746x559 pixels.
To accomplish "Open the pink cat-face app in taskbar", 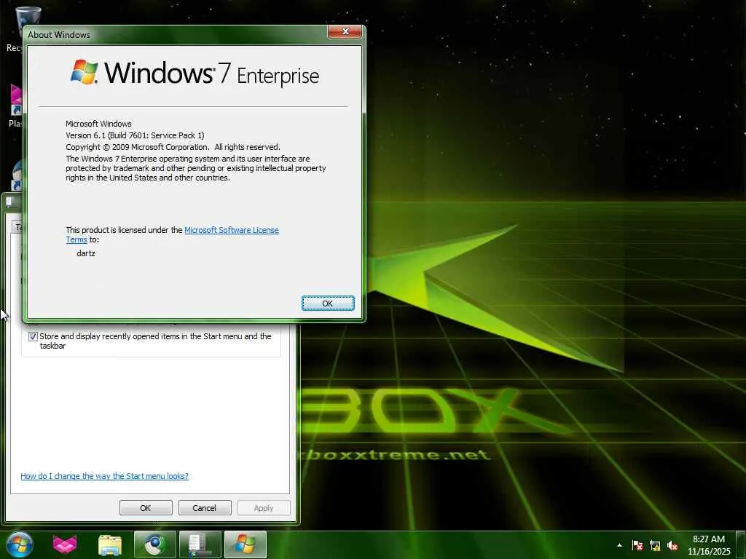I will tap(65, 544).
